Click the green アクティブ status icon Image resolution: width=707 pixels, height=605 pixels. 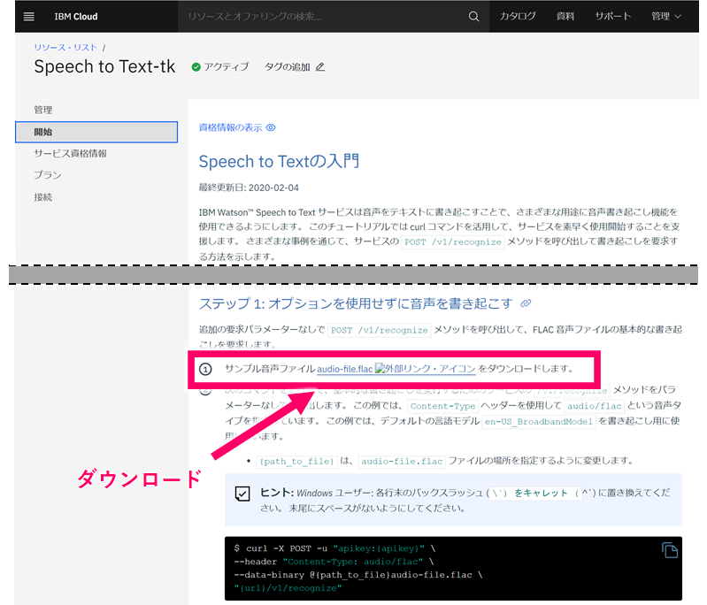[x=196, y=67]
